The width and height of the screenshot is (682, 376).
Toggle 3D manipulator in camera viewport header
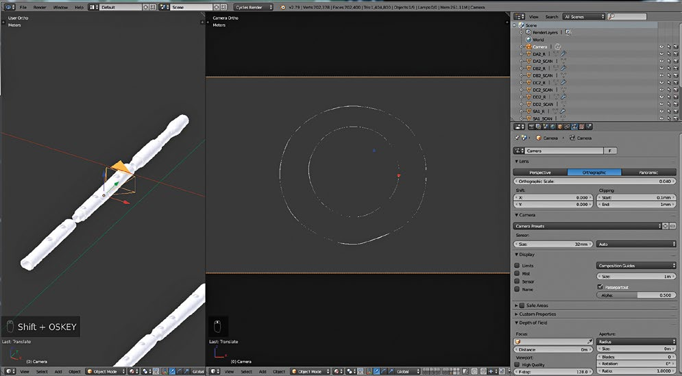tap(369, 372)
